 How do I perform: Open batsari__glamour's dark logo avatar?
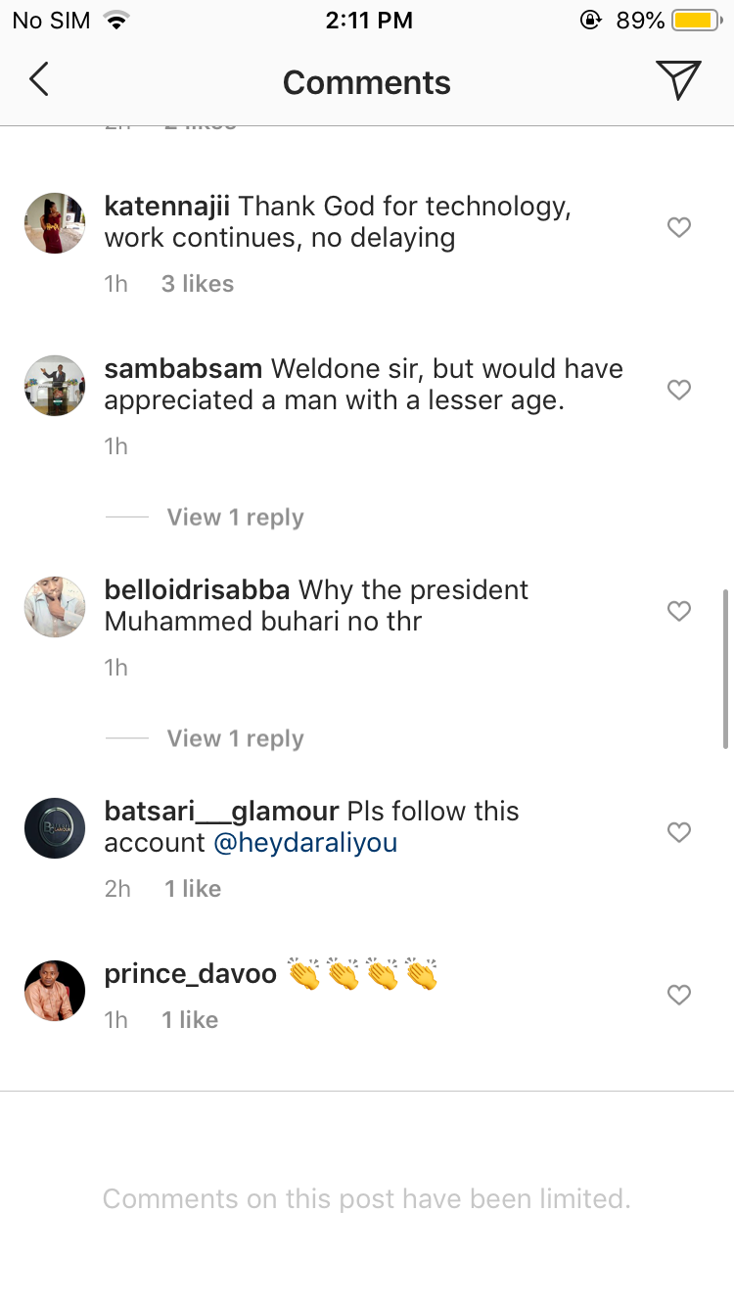click(55, 828)
